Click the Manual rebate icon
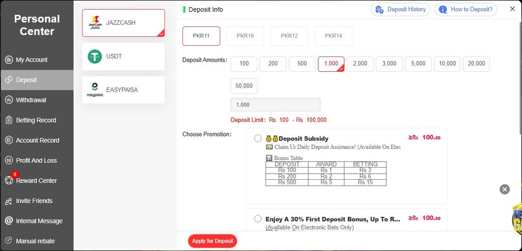Viewport: 522px width, 251px height. tap(9, 241)
